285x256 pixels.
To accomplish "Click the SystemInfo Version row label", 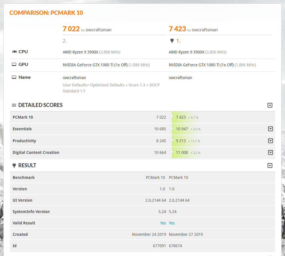I will point(31,212).
